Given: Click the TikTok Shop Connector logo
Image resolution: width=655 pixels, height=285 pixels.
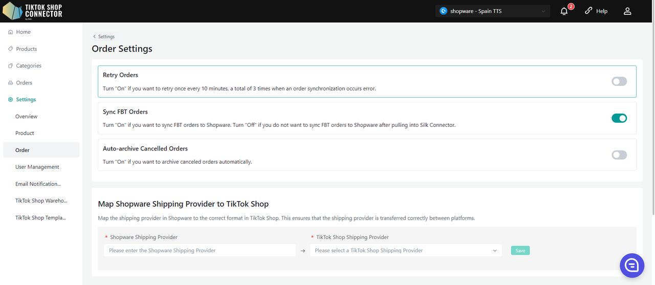Looking at the screenshot, I should click(33, 11).
